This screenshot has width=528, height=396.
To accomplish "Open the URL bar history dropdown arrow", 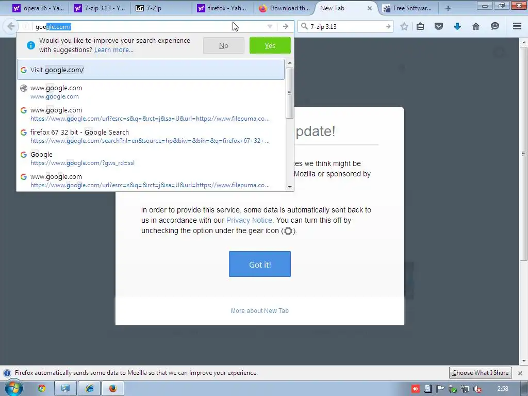I will (x=270, y=26).
